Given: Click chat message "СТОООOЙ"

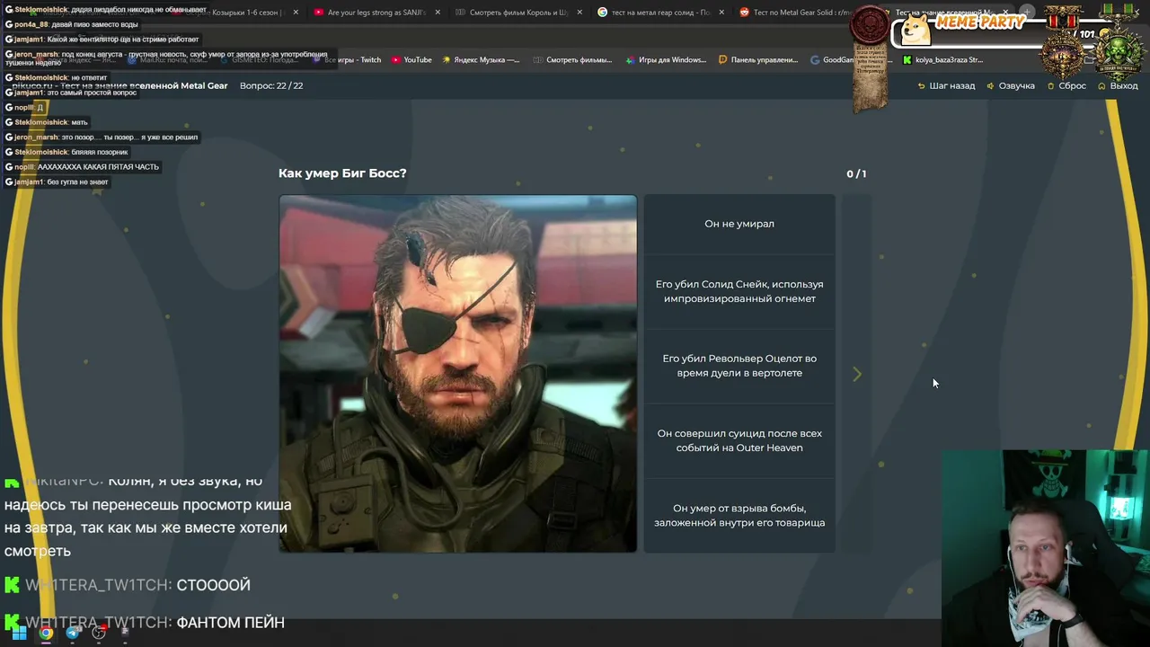Looking at the screenshot, I should [214, 585].
